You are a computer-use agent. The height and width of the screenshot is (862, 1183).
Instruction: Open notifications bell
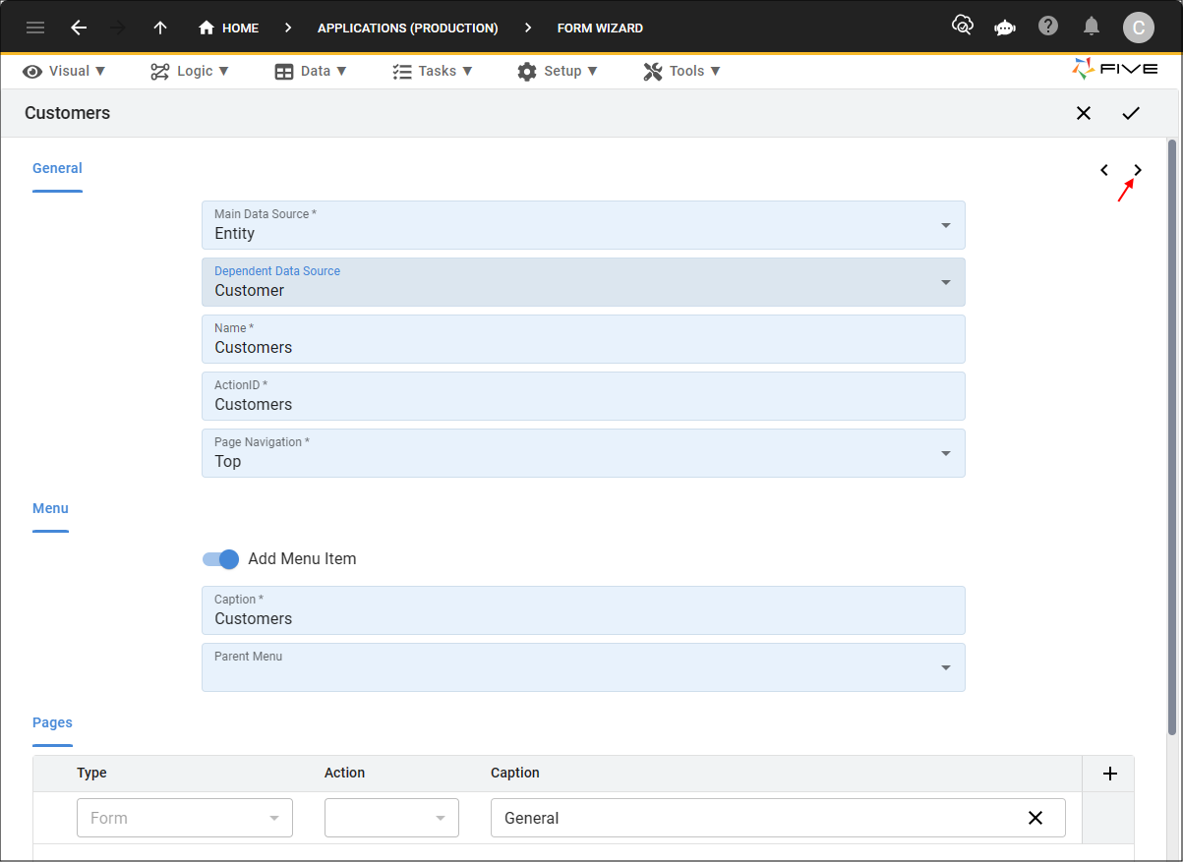point(1092,27)
